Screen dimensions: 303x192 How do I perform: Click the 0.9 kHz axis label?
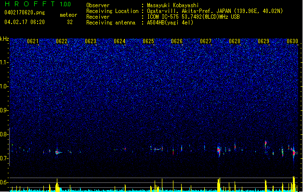4,110
